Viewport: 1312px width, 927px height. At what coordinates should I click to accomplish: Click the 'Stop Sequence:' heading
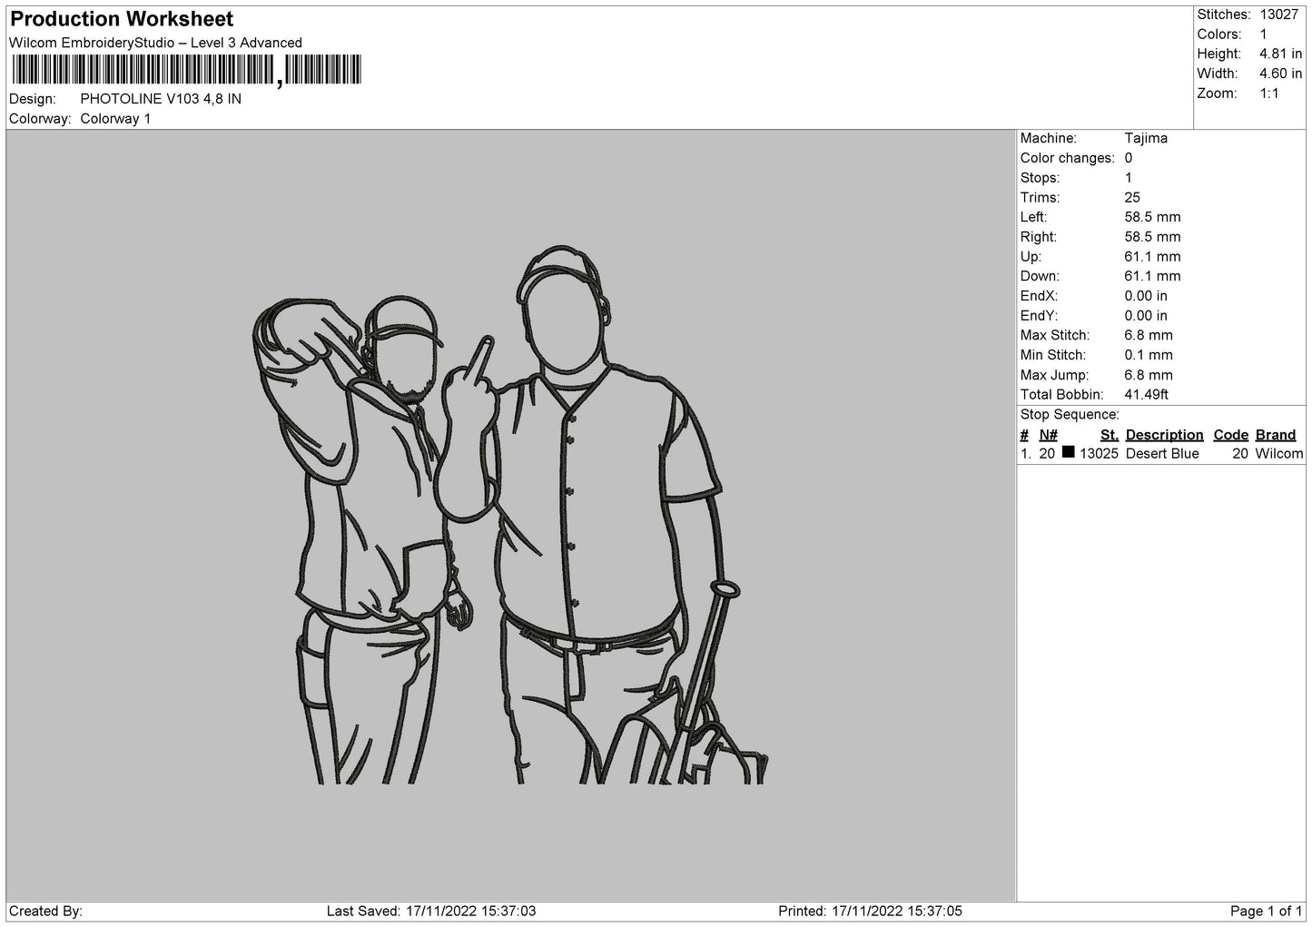(1070, 415)
